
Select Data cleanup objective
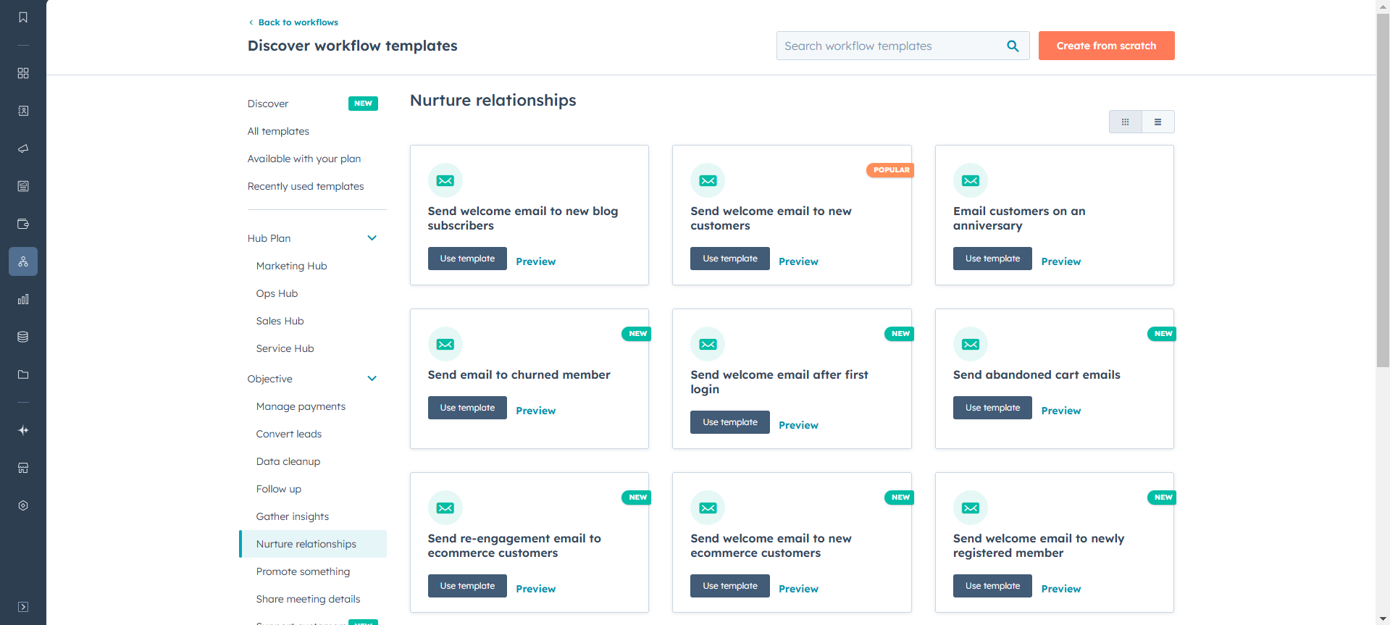[x=288, y=461]
